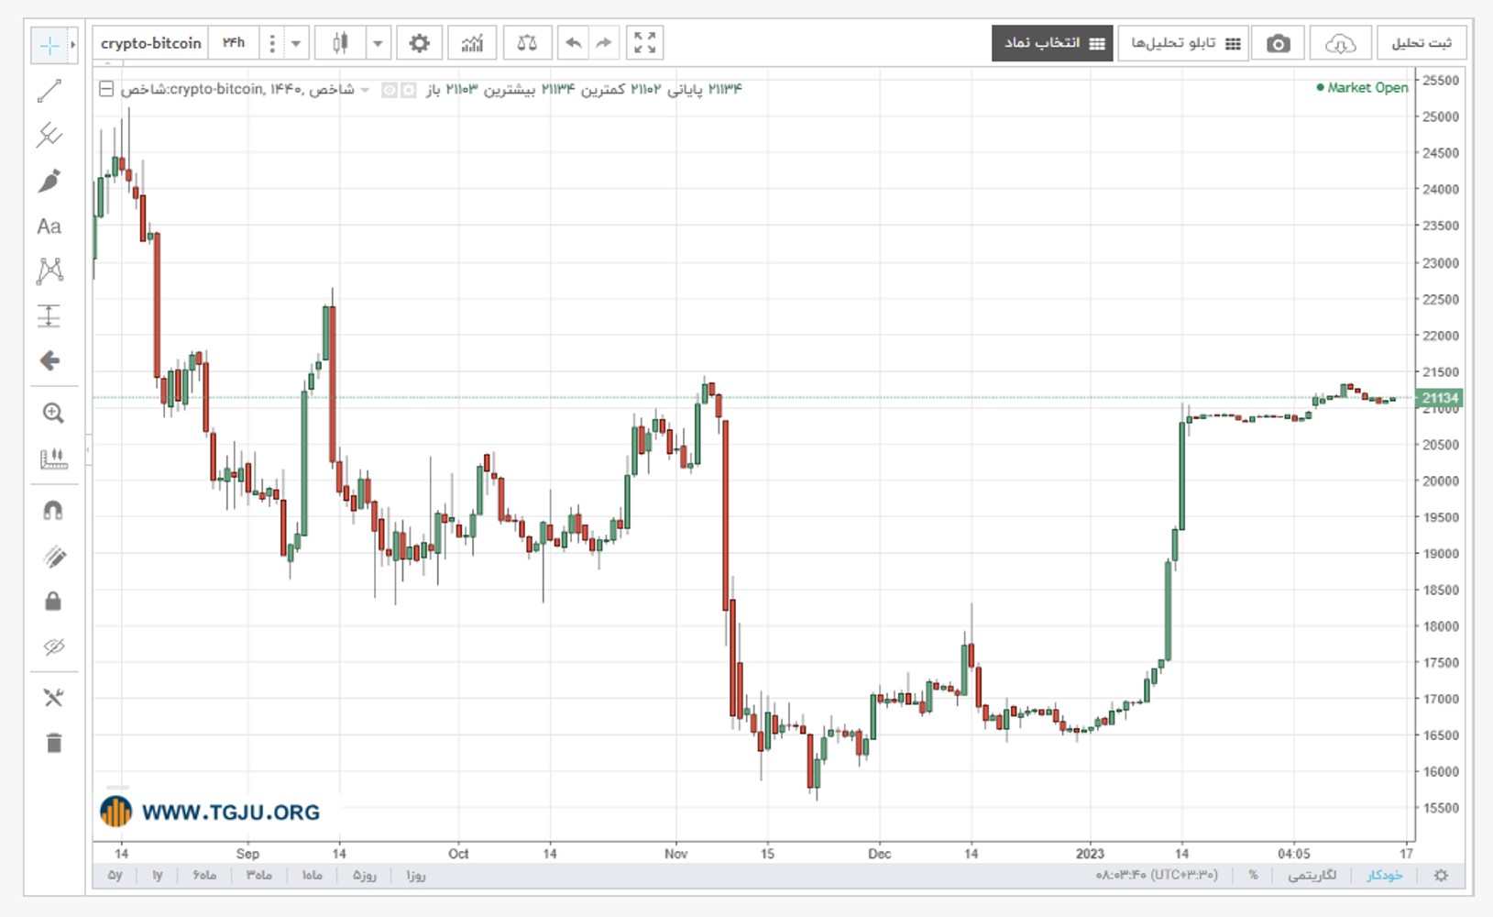Set time range to 5y
This screenshot has height=917, width=1493.
pos(115,875)
